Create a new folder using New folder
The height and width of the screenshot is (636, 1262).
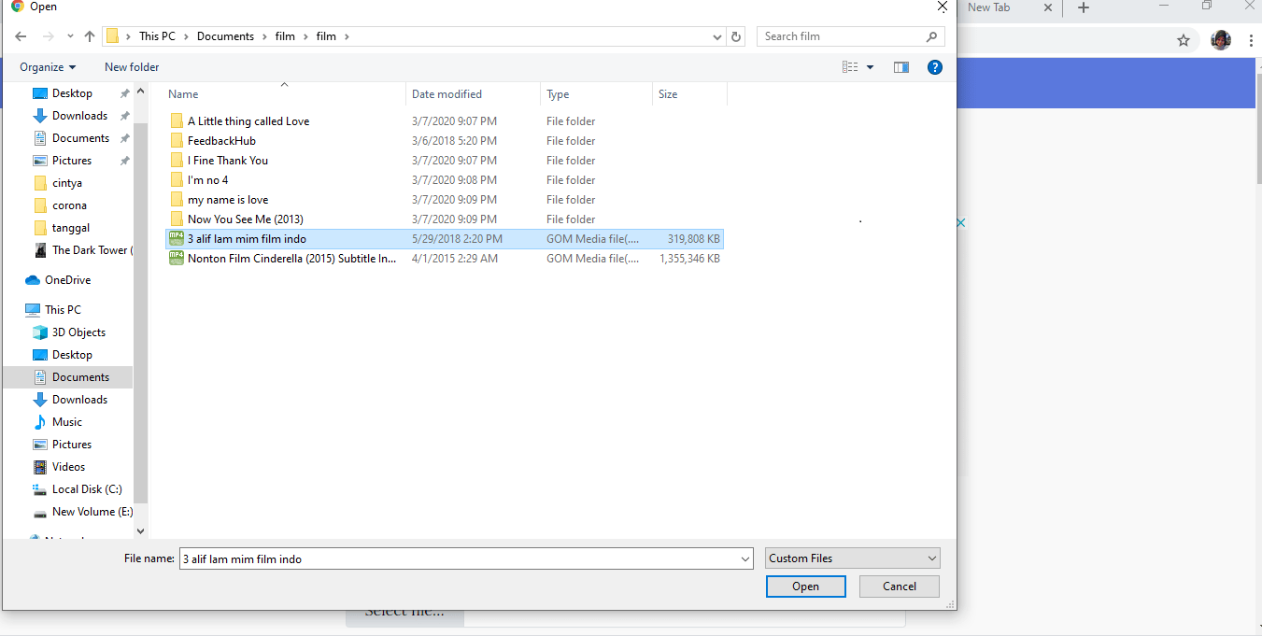tap(131, 66)
